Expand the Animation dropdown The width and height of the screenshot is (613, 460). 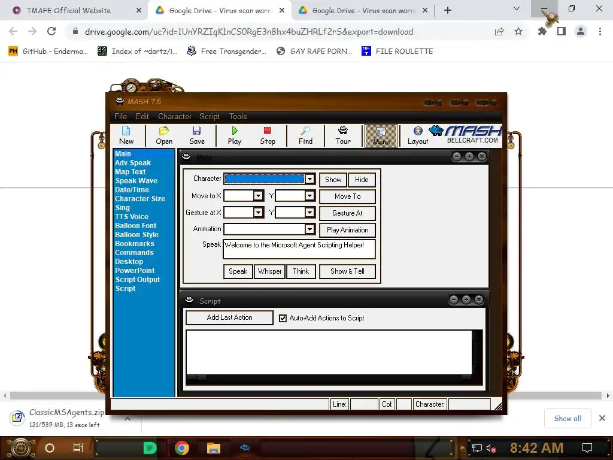coord(309,229)
